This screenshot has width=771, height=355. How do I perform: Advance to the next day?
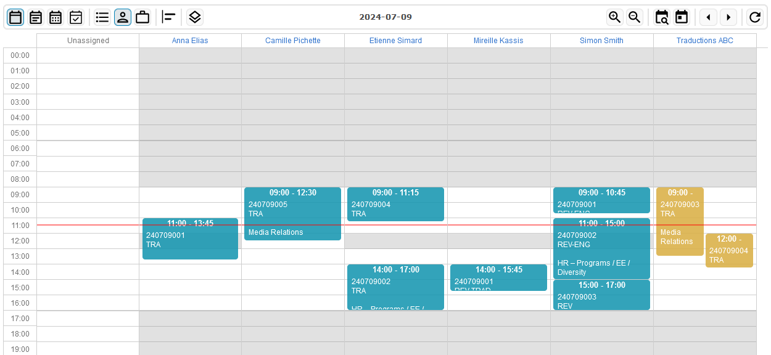(x=728, y=17)
